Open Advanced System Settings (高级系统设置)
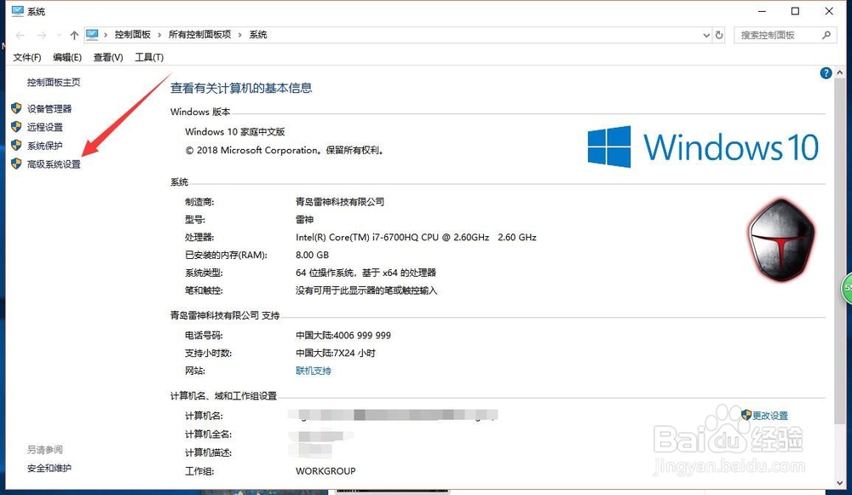852x495 pixels. point(54,164)
